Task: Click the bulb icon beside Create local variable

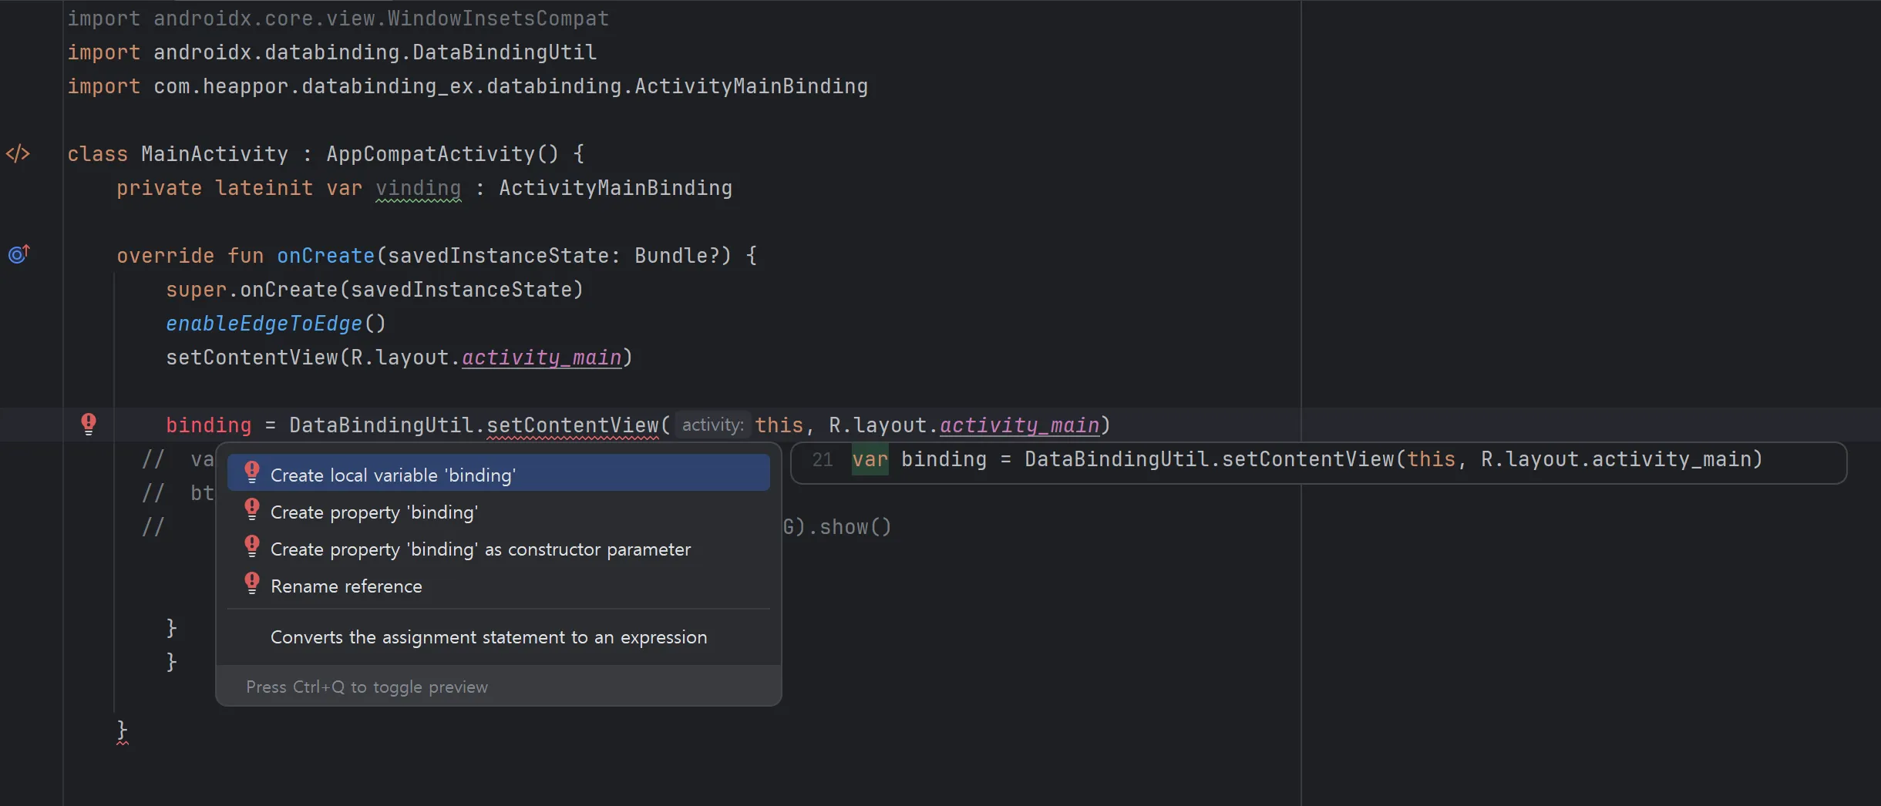Action: (x=252, y=472)
